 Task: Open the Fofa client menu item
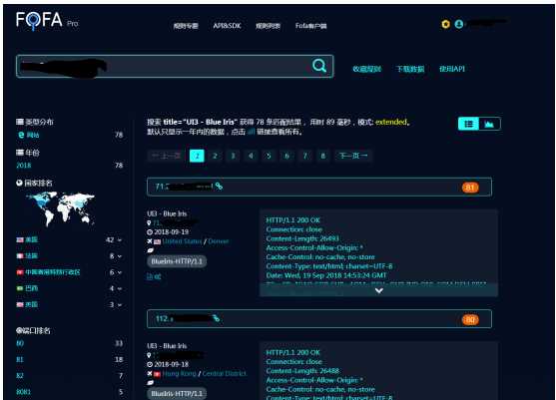tap(311, 26)
